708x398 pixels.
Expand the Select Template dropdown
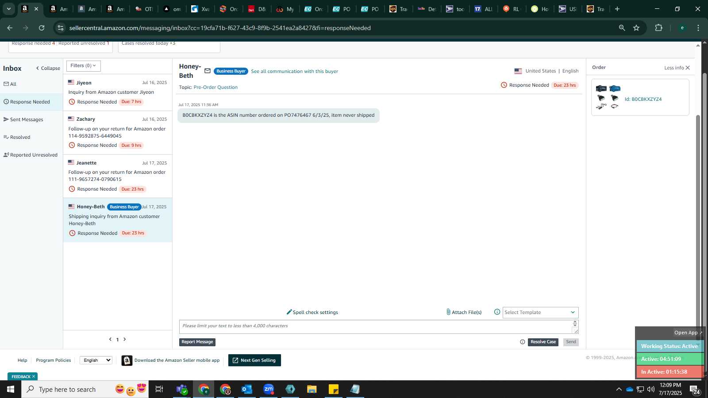point(540,312)
